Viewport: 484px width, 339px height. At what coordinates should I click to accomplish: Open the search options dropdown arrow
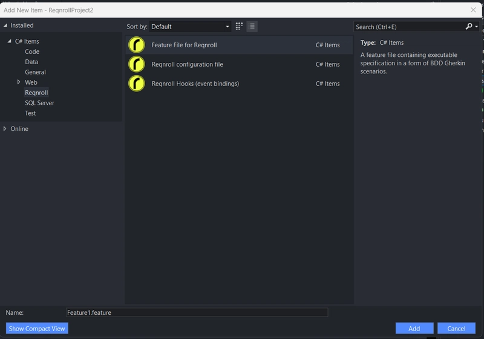point(477,27)
